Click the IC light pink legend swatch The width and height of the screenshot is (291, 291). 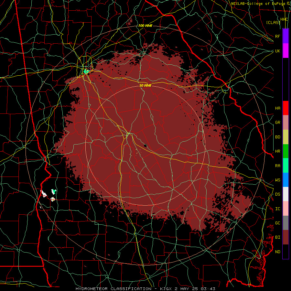(x=286, y=209)
